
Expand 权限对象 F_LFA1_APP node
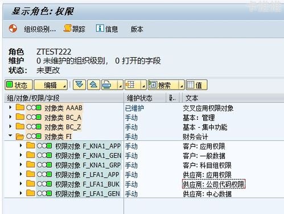(x=21, y=174)
